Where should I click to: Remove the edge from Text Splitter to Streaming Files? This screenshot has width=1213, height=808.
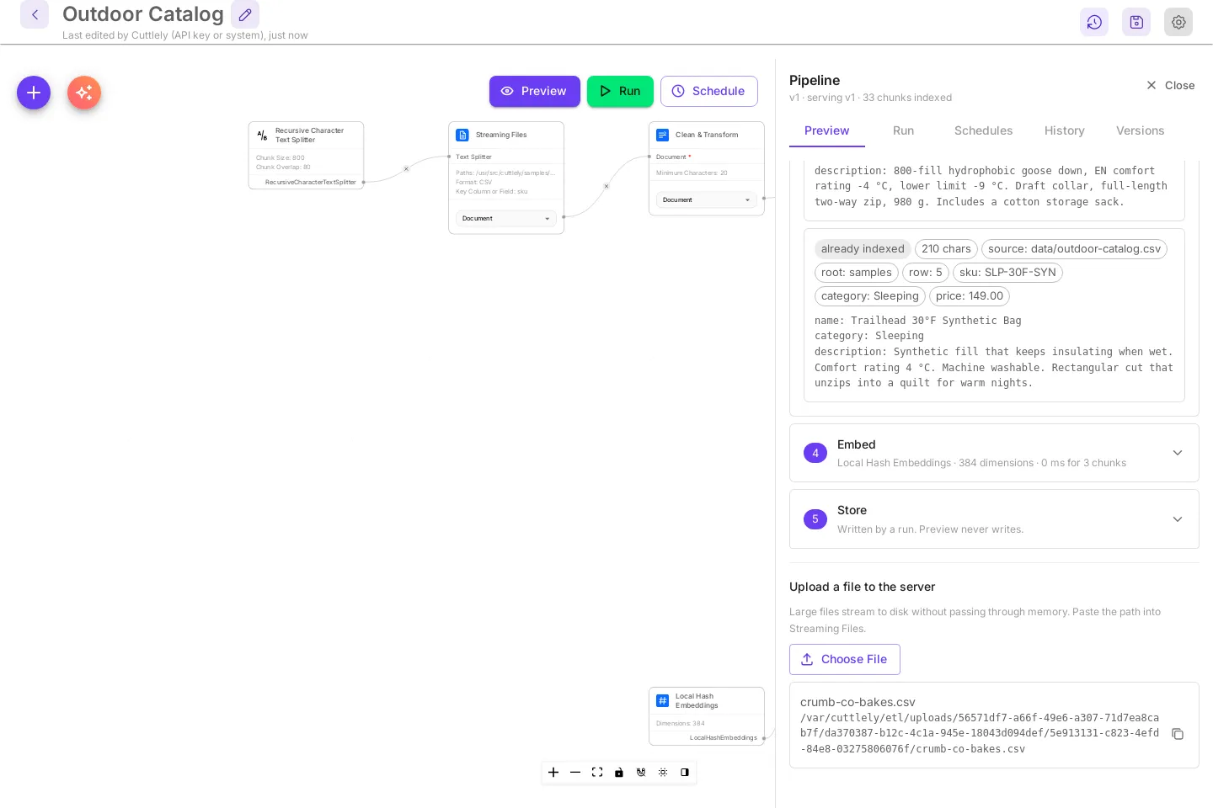click(x=406, y=169)
